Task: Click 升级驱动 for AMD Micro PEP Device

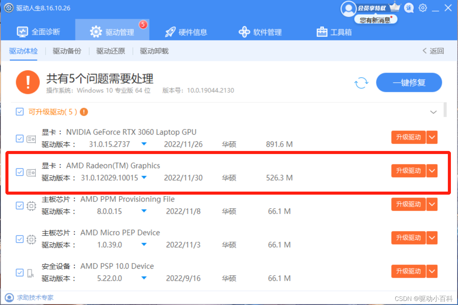Action: tap(408, 238)
